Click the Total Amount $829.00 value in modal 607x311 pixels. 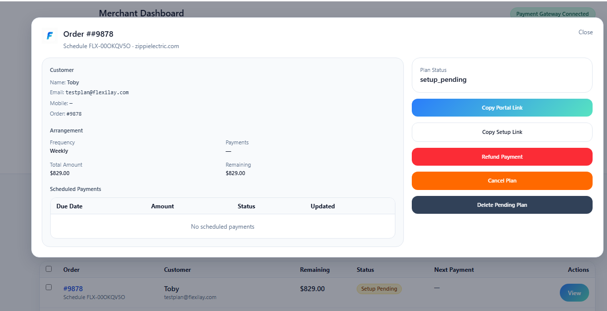pos(60,173)
